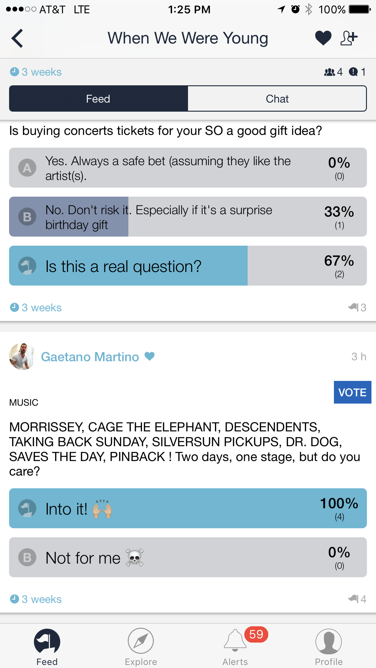This screenshot has width=376, height=668.
Task: Choose 'Is this a real question?' option
Action: (x=188, y=266)
